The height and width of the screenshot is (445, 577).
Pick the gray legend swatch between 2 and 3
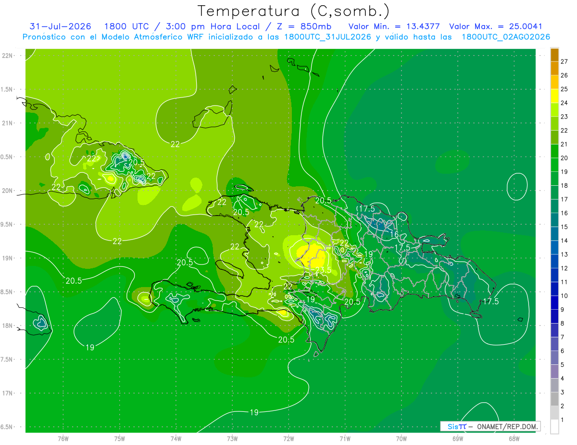pyautogui.click(x=554, y=399)
